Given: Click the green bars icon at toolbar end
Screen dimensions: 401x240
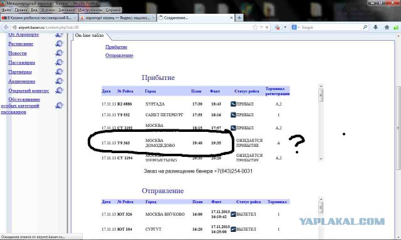Looking at the screenshot, I should (396, 27).
